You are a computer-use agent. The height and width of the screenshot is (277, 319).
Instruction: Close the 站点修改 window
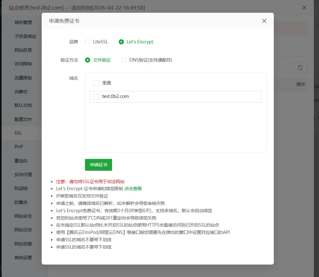click(x=304, y=8)
